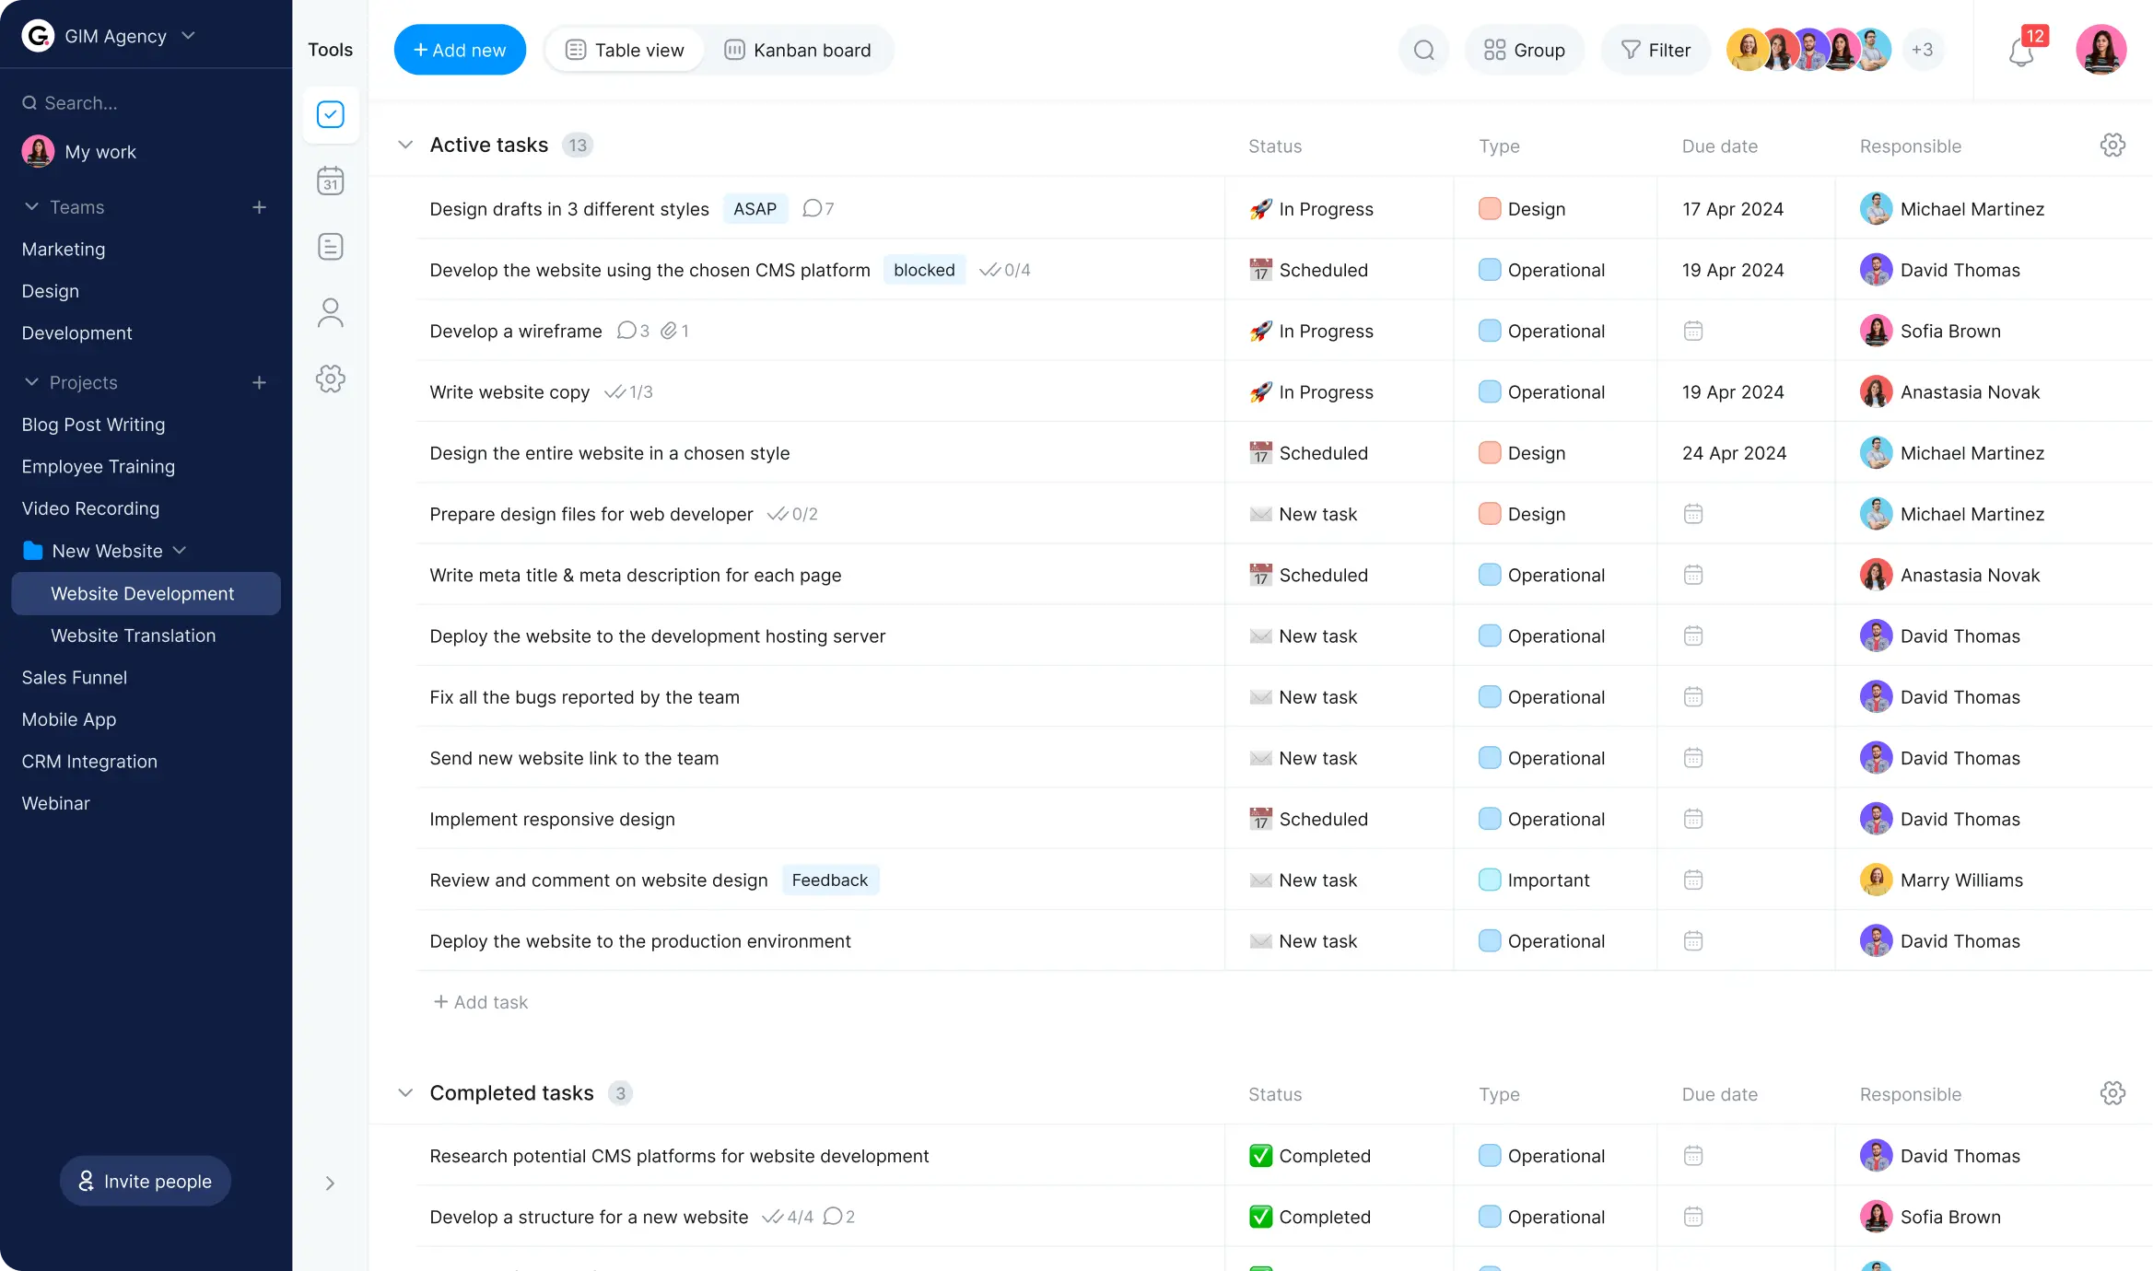Screen dimensions: 2153x1271
Task: Change Scheduled status of Develop the website task
Action: coord(1308,270)
